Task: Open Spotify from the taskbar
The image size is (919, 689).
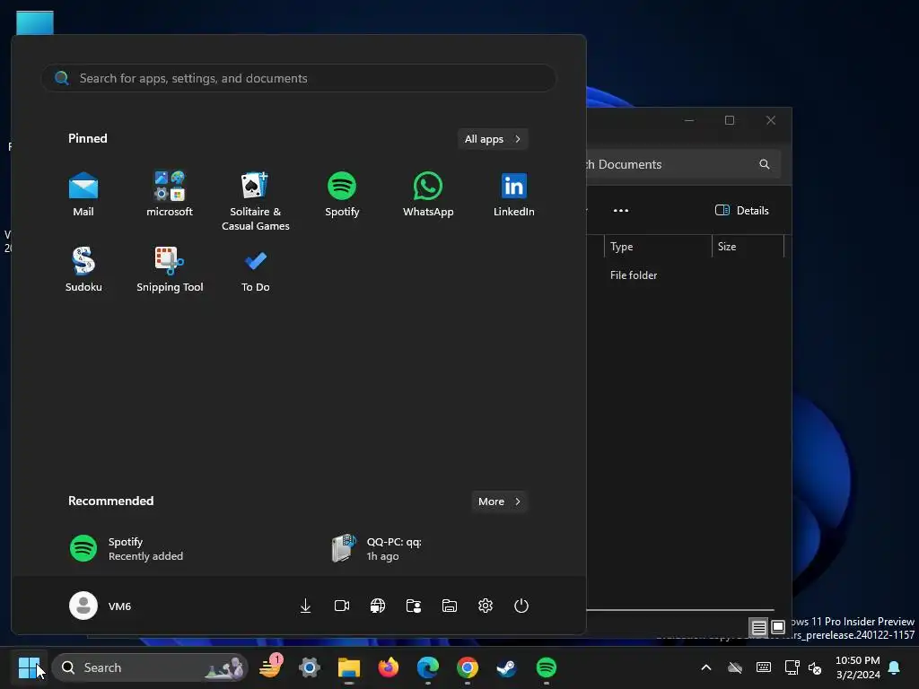Action: point(547,667)
